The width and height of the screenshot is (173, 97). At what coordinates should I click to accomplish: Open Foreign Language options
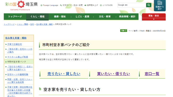[49, 5]
